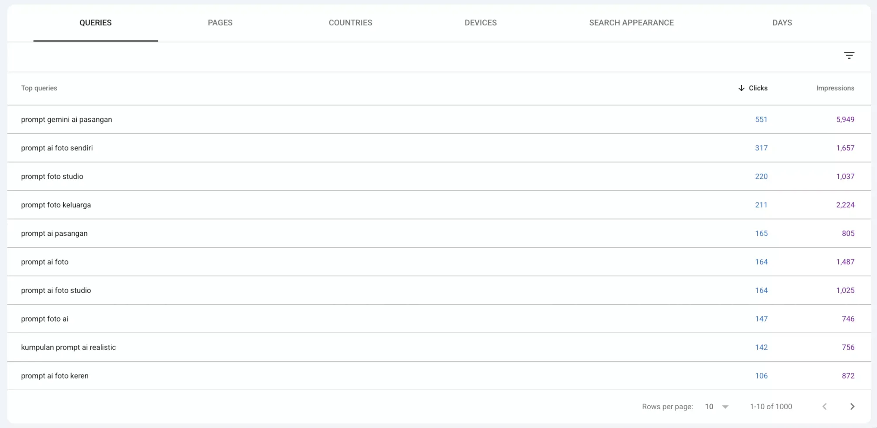This screenshot has height=428, width=877.
Task: Switch to the Pages tab
Action: click(220, 23)
